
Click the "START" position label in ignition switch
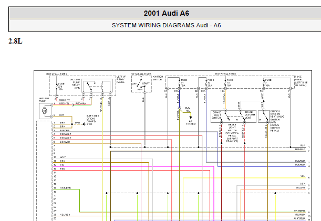point(146,83)
